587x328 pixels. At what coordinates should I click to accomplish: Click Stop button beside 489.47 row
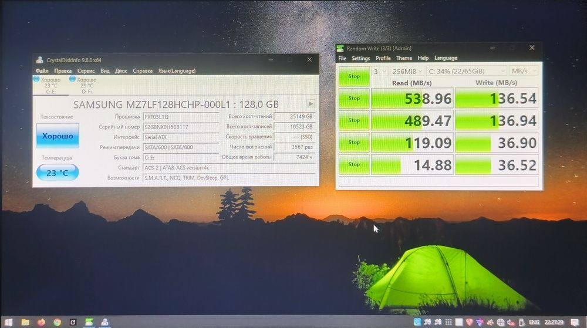(354, 120)
